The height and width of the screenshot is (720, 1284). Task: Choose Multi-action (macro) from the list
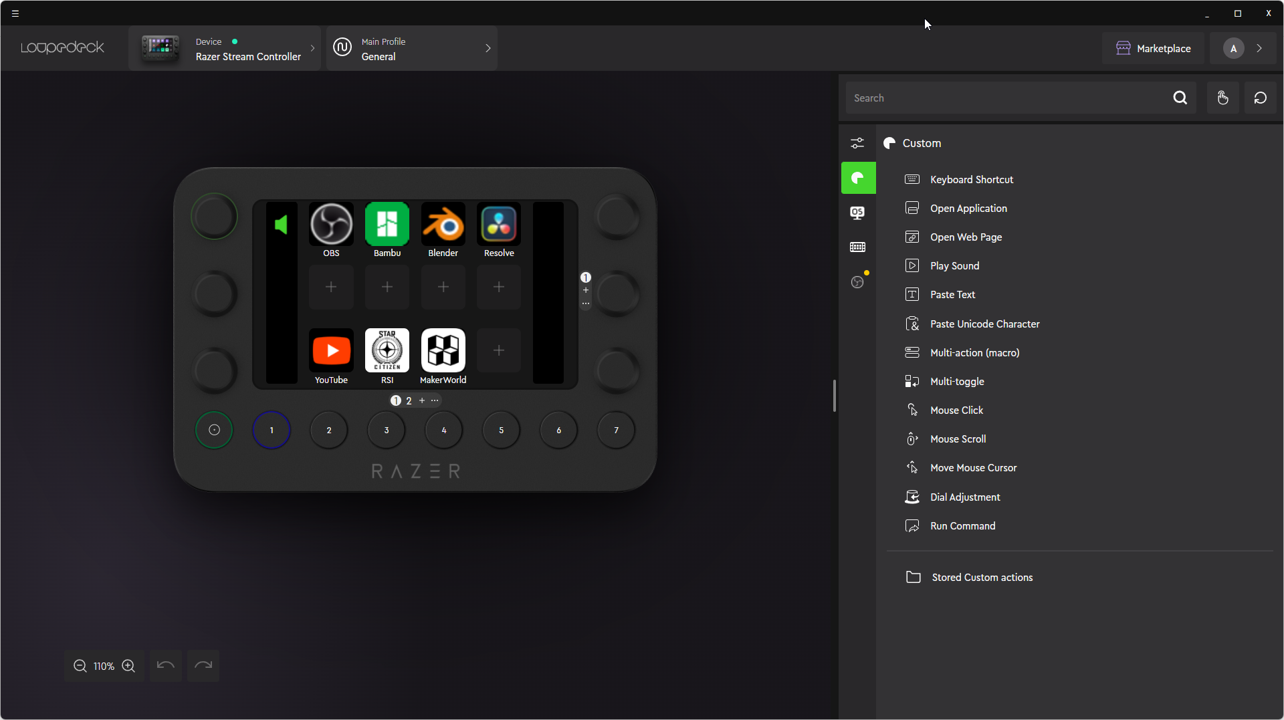click(974, 353)
